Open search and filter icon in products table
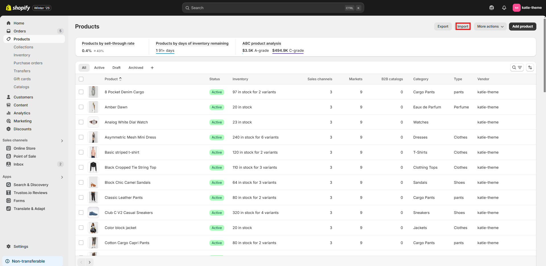This screenshot has width=546, height=266. tap(517, 67)
